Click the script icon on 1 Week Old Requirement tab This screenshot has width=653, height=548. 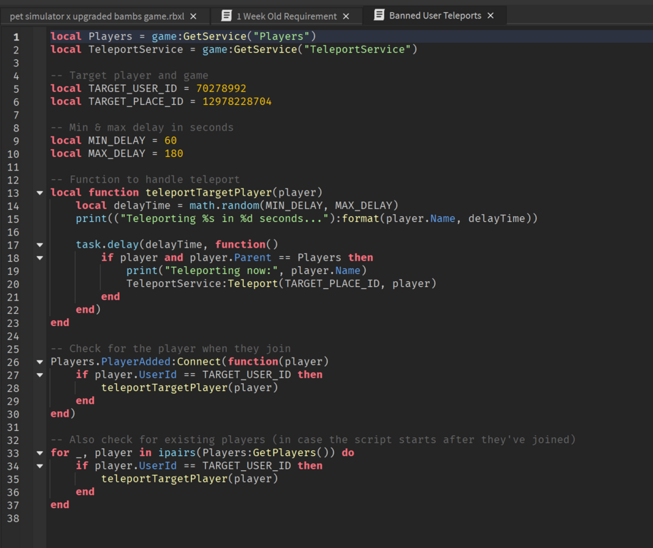(227, 16)
